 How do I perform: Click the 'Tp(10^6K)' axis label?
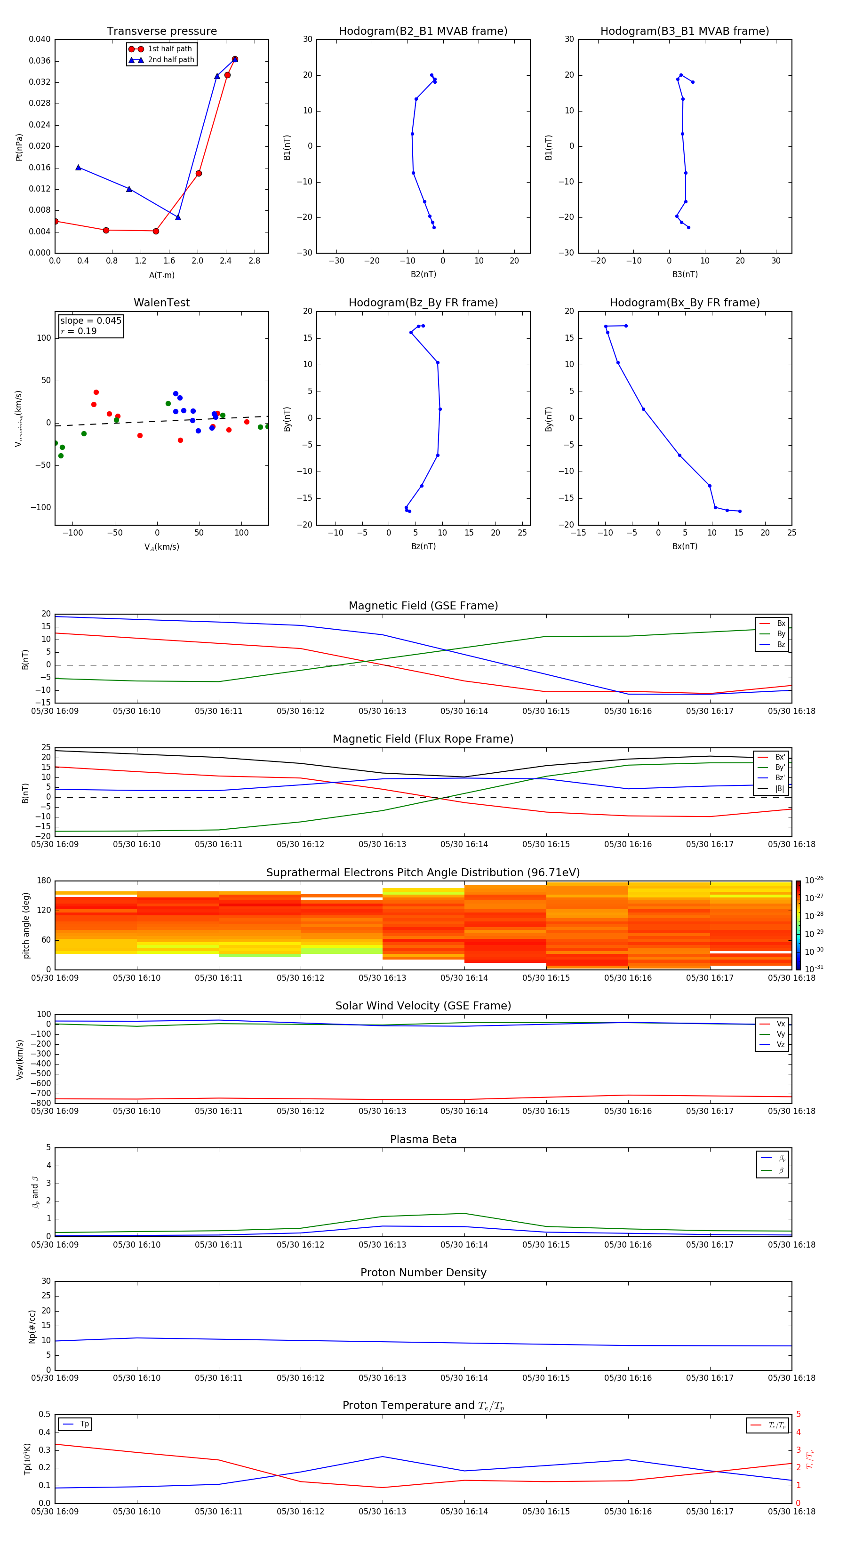pos(27,1459)
